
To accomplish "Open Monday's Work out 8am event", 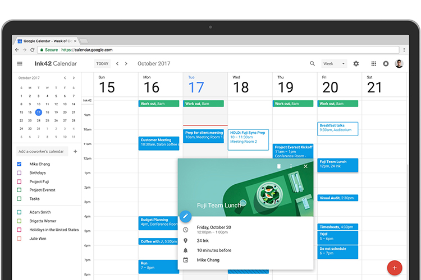I will click(x=159, y=104).
